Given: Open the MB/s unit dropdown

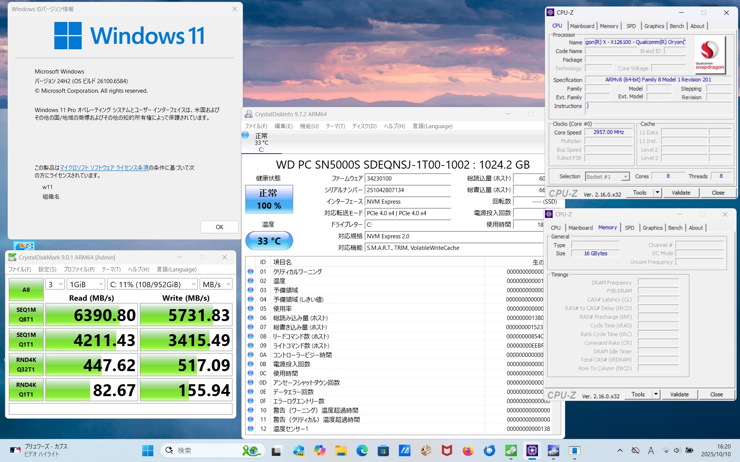Looking at the screenshot, I should tap(216, 284).
